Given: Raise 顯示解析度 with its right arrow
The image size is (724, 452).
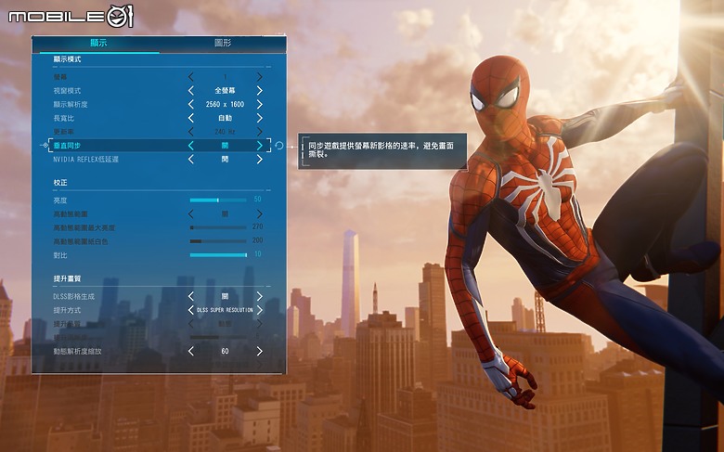Looking at the screenshot, I should [260, 104].
